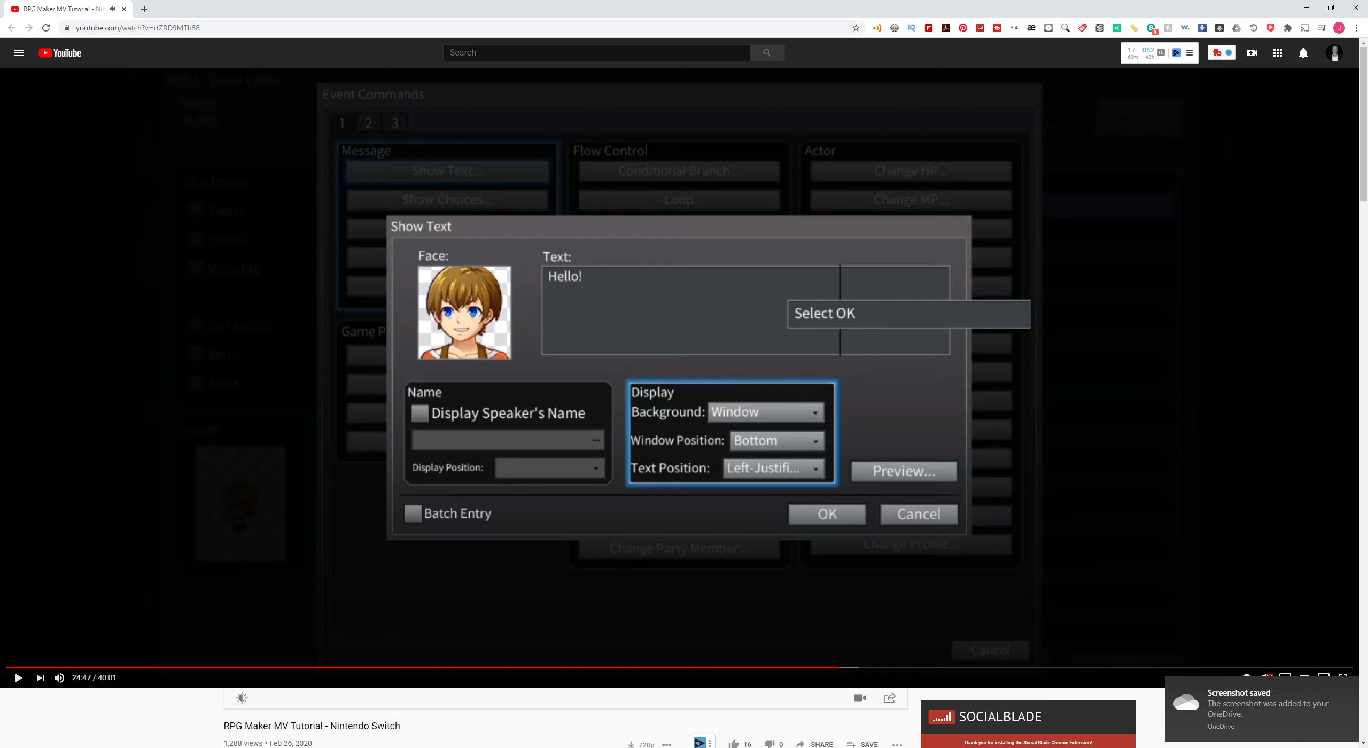The width and height of the screenshot is (1368, 748).
Task: Open YouTube notifications bell
Action: coord(1303,53)
